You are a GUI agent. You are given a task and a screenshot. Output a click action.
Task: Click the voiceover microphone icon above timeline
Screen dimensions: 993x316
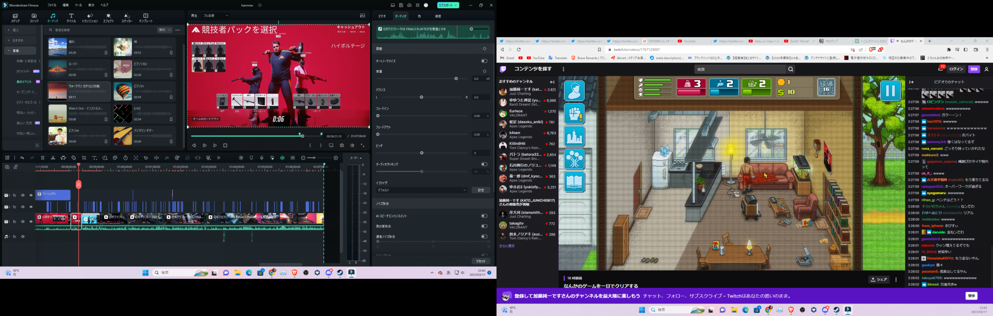[261, 158]
